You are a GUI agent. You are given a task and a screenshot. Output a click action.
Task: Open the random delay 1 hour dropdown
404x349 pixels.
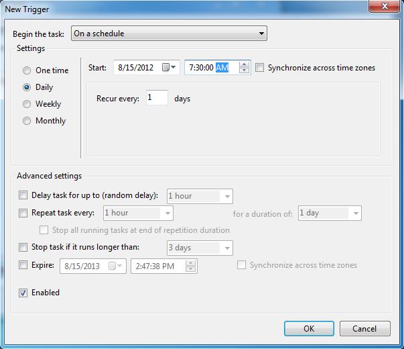(x=200, y=196)
